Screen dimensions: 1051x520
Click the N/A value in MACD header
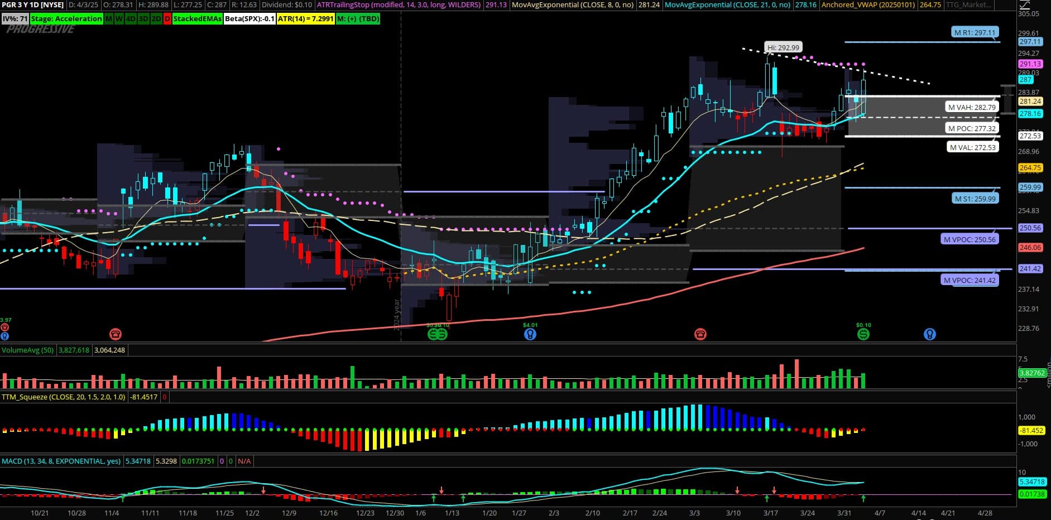(244, 461)
